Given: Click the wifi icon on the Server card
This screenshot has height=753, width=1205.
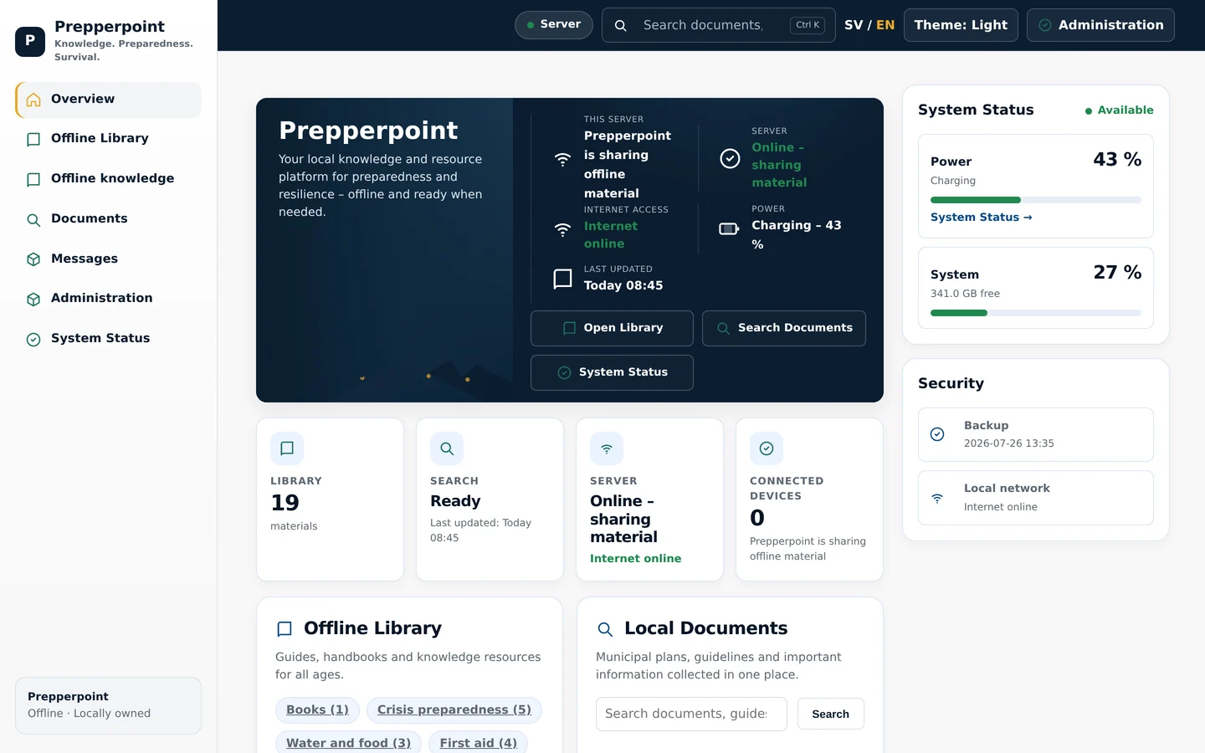Looking at the screenshot, I should pos(607,448).
